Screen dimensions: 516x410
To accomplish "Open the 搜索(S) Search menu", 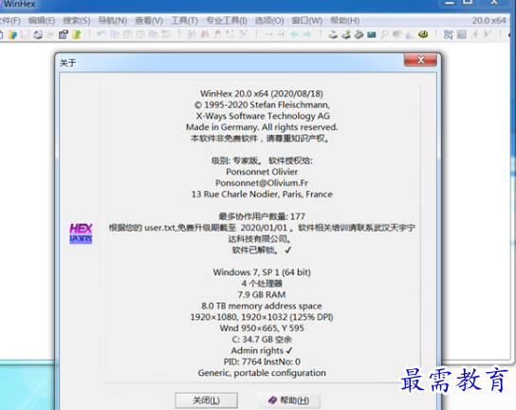I will 76,21.
